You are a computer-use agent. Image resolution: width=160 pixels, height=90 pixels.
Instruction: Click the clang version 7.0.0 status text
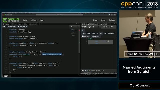(98, 70)
